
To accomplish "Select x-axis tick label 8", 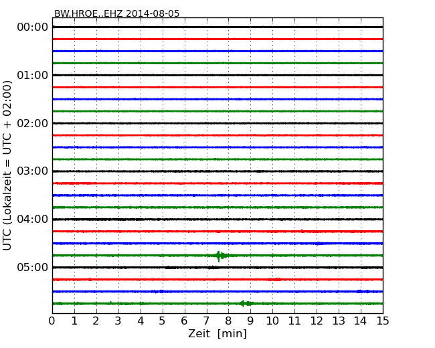I will 228,321.
